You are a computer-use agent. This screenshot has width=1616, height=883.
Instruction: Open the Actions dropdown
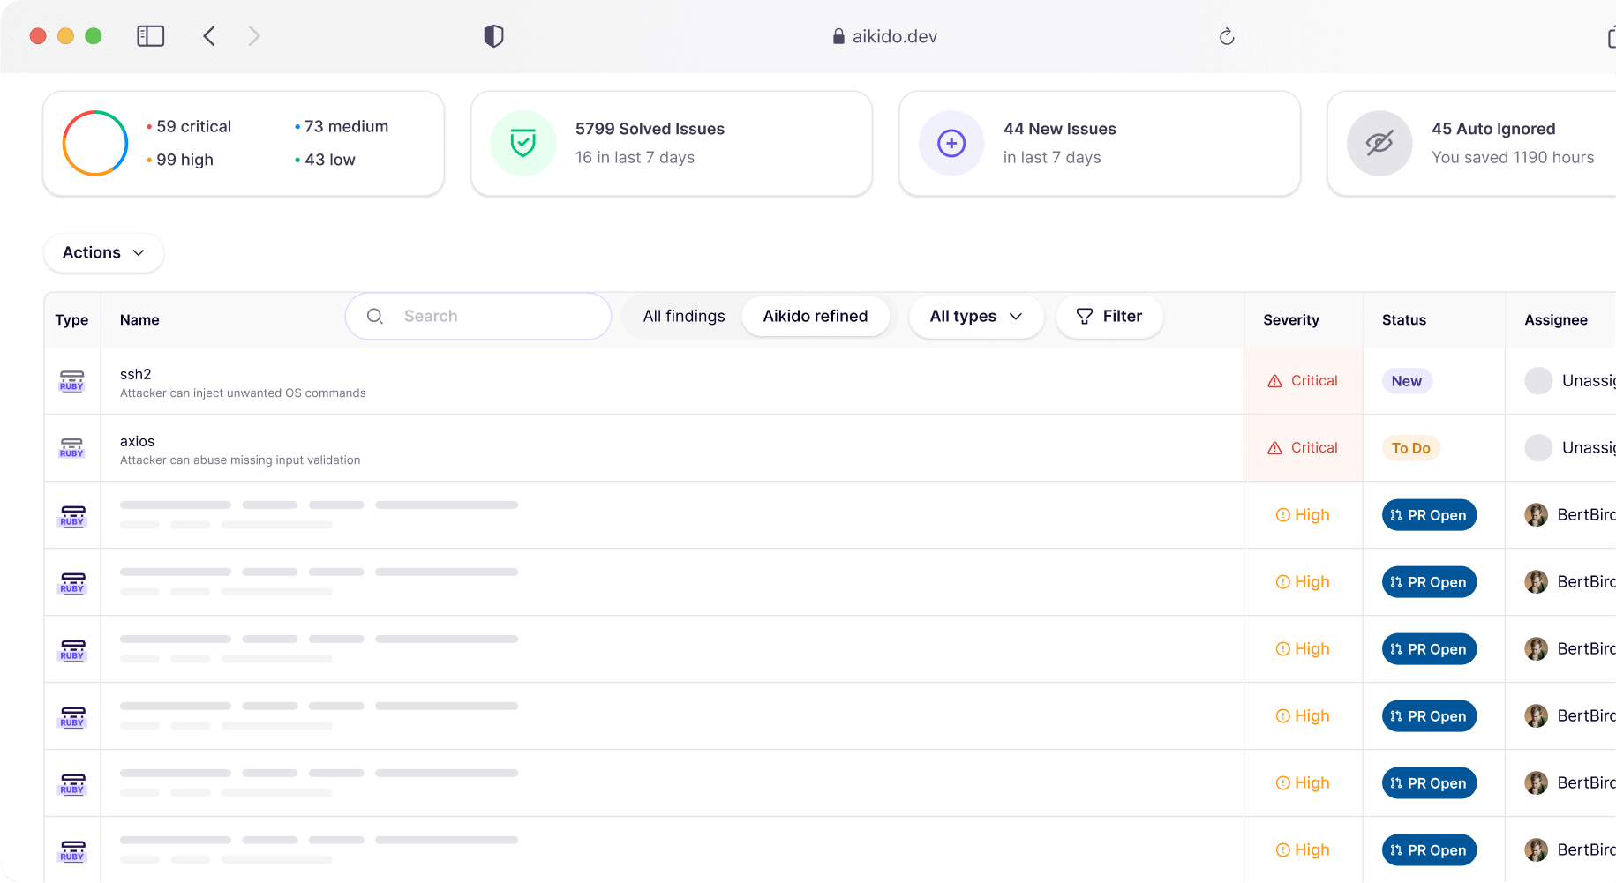point(103,252)
